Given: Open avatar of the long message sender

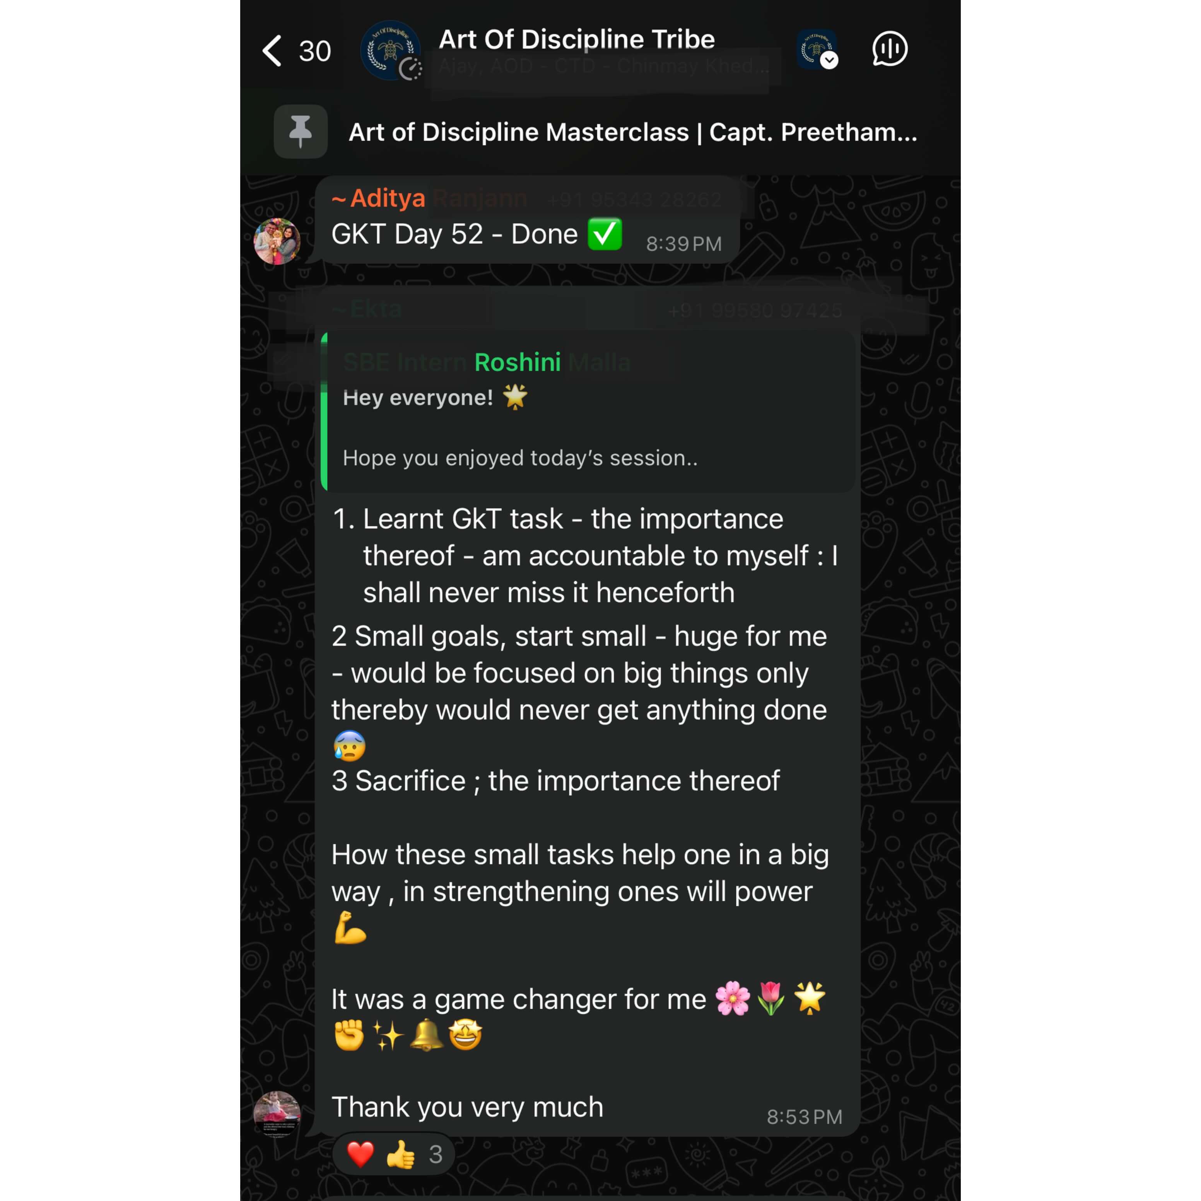Looking at the screenshot, I should 277,1114.
